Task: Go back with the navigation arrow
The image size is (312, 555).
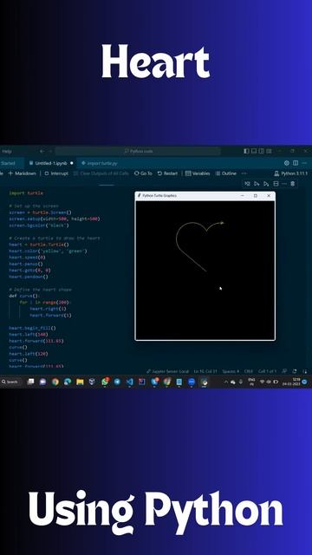Action: [42, 152]
